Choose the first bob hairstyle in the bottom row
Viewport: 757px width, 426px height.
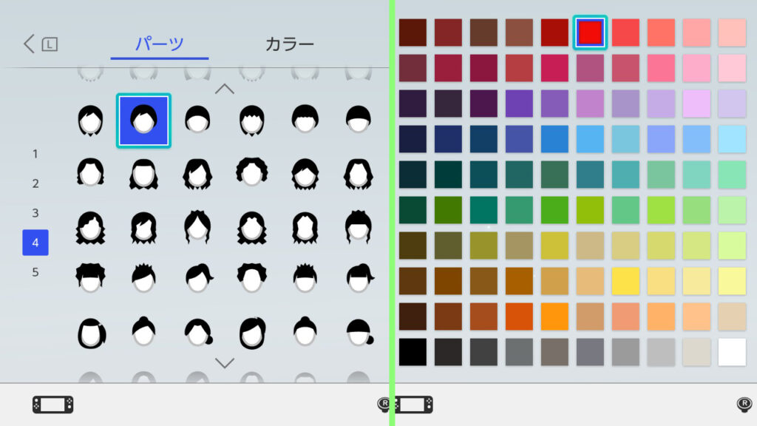[x=91, y=334]
